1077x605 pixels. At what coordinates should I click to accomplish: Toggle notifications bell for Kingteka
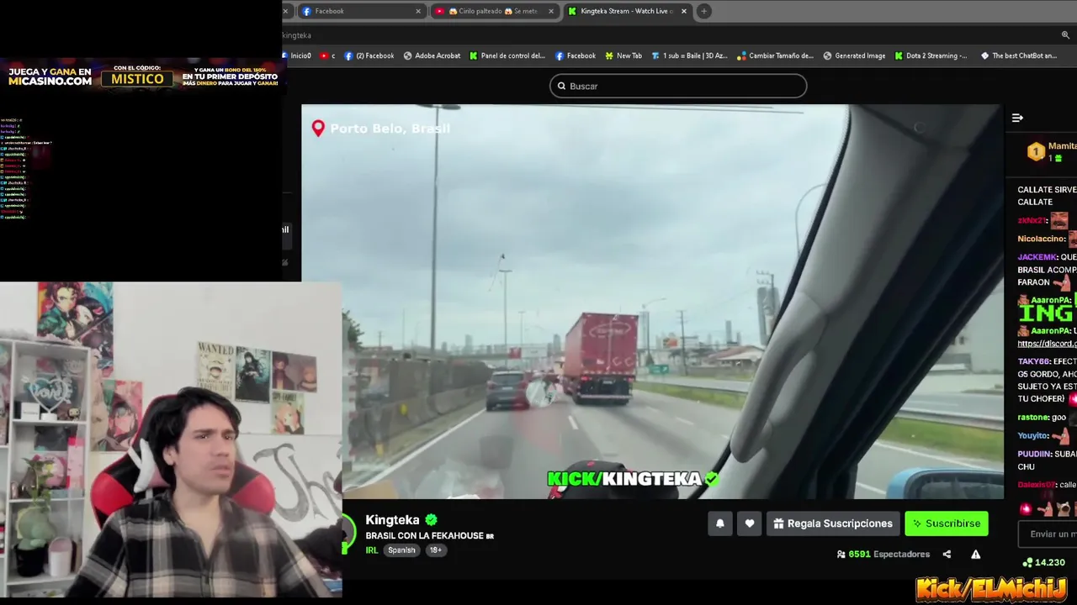pos(720,523)
